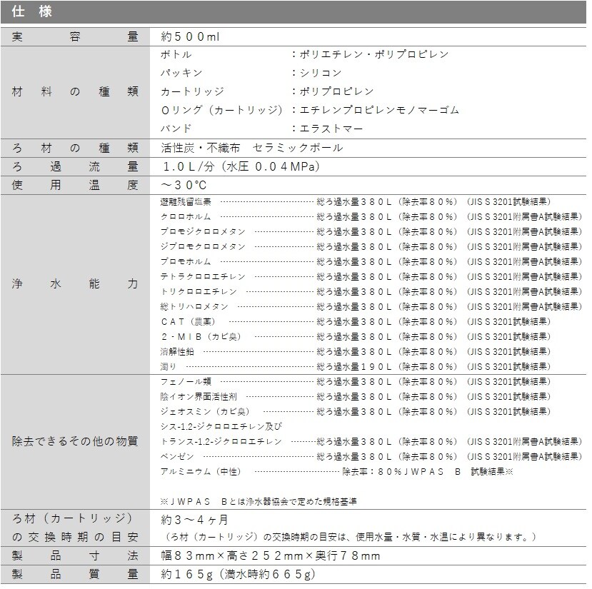Click ジェオスミン (カビ臭) substance name
The height and width of the screenshot is (589, 592).
coord(205,411)
